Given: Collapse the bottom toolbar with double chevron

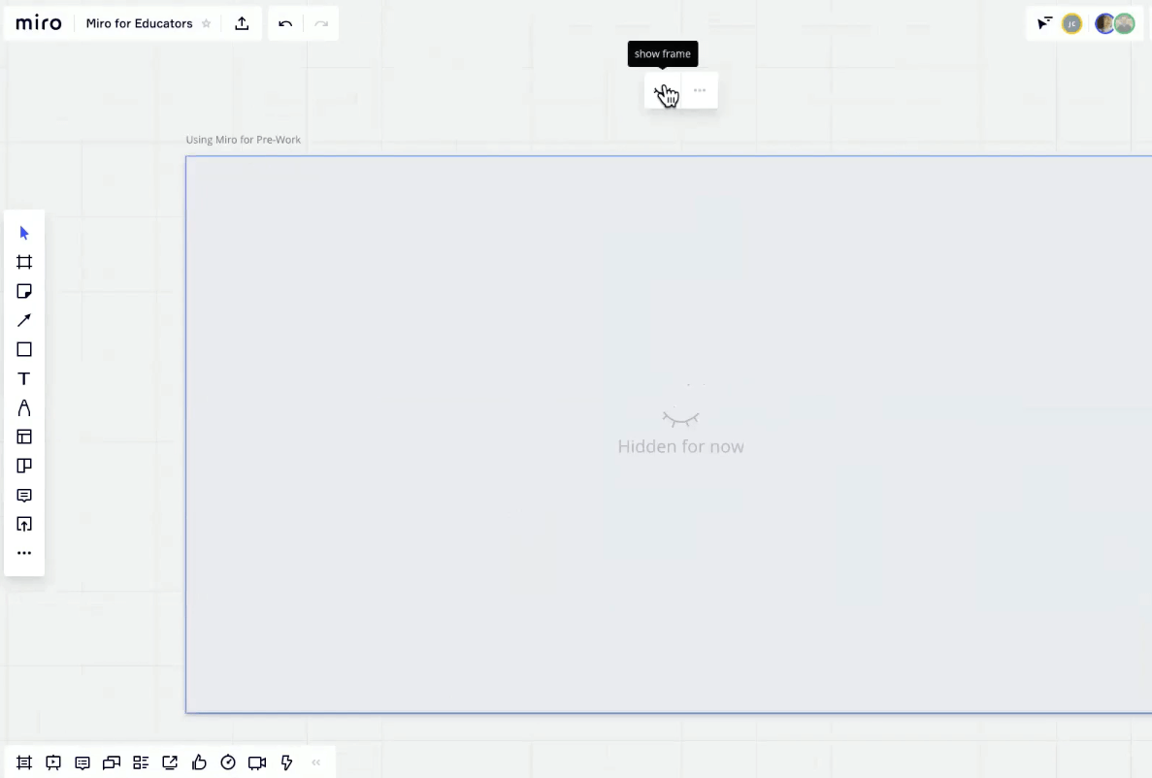Looking at the screenshot, I should pyautogui.click(x=316, y=762).
